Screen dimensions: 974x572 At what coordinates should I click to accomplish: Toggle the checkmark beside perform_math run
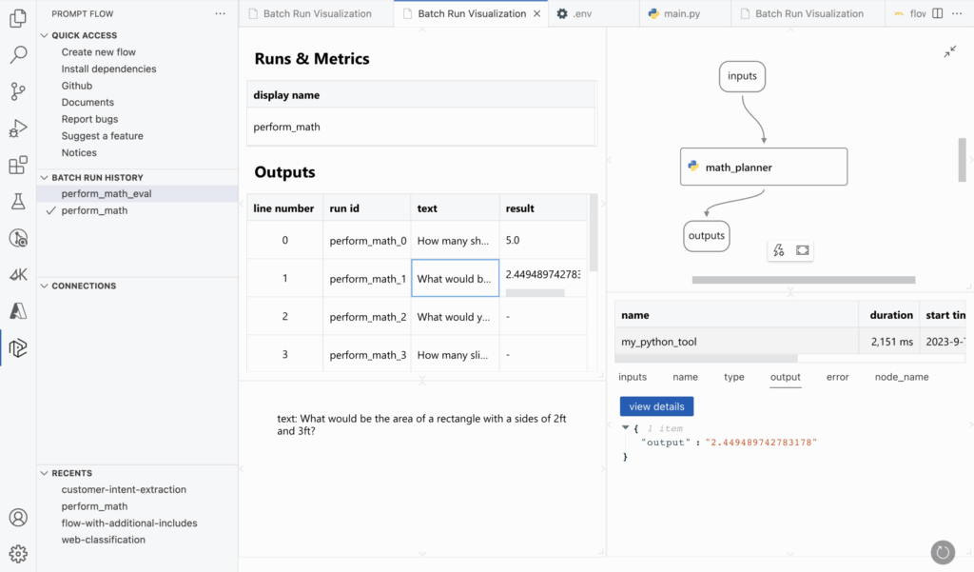[x=50, y=210]
